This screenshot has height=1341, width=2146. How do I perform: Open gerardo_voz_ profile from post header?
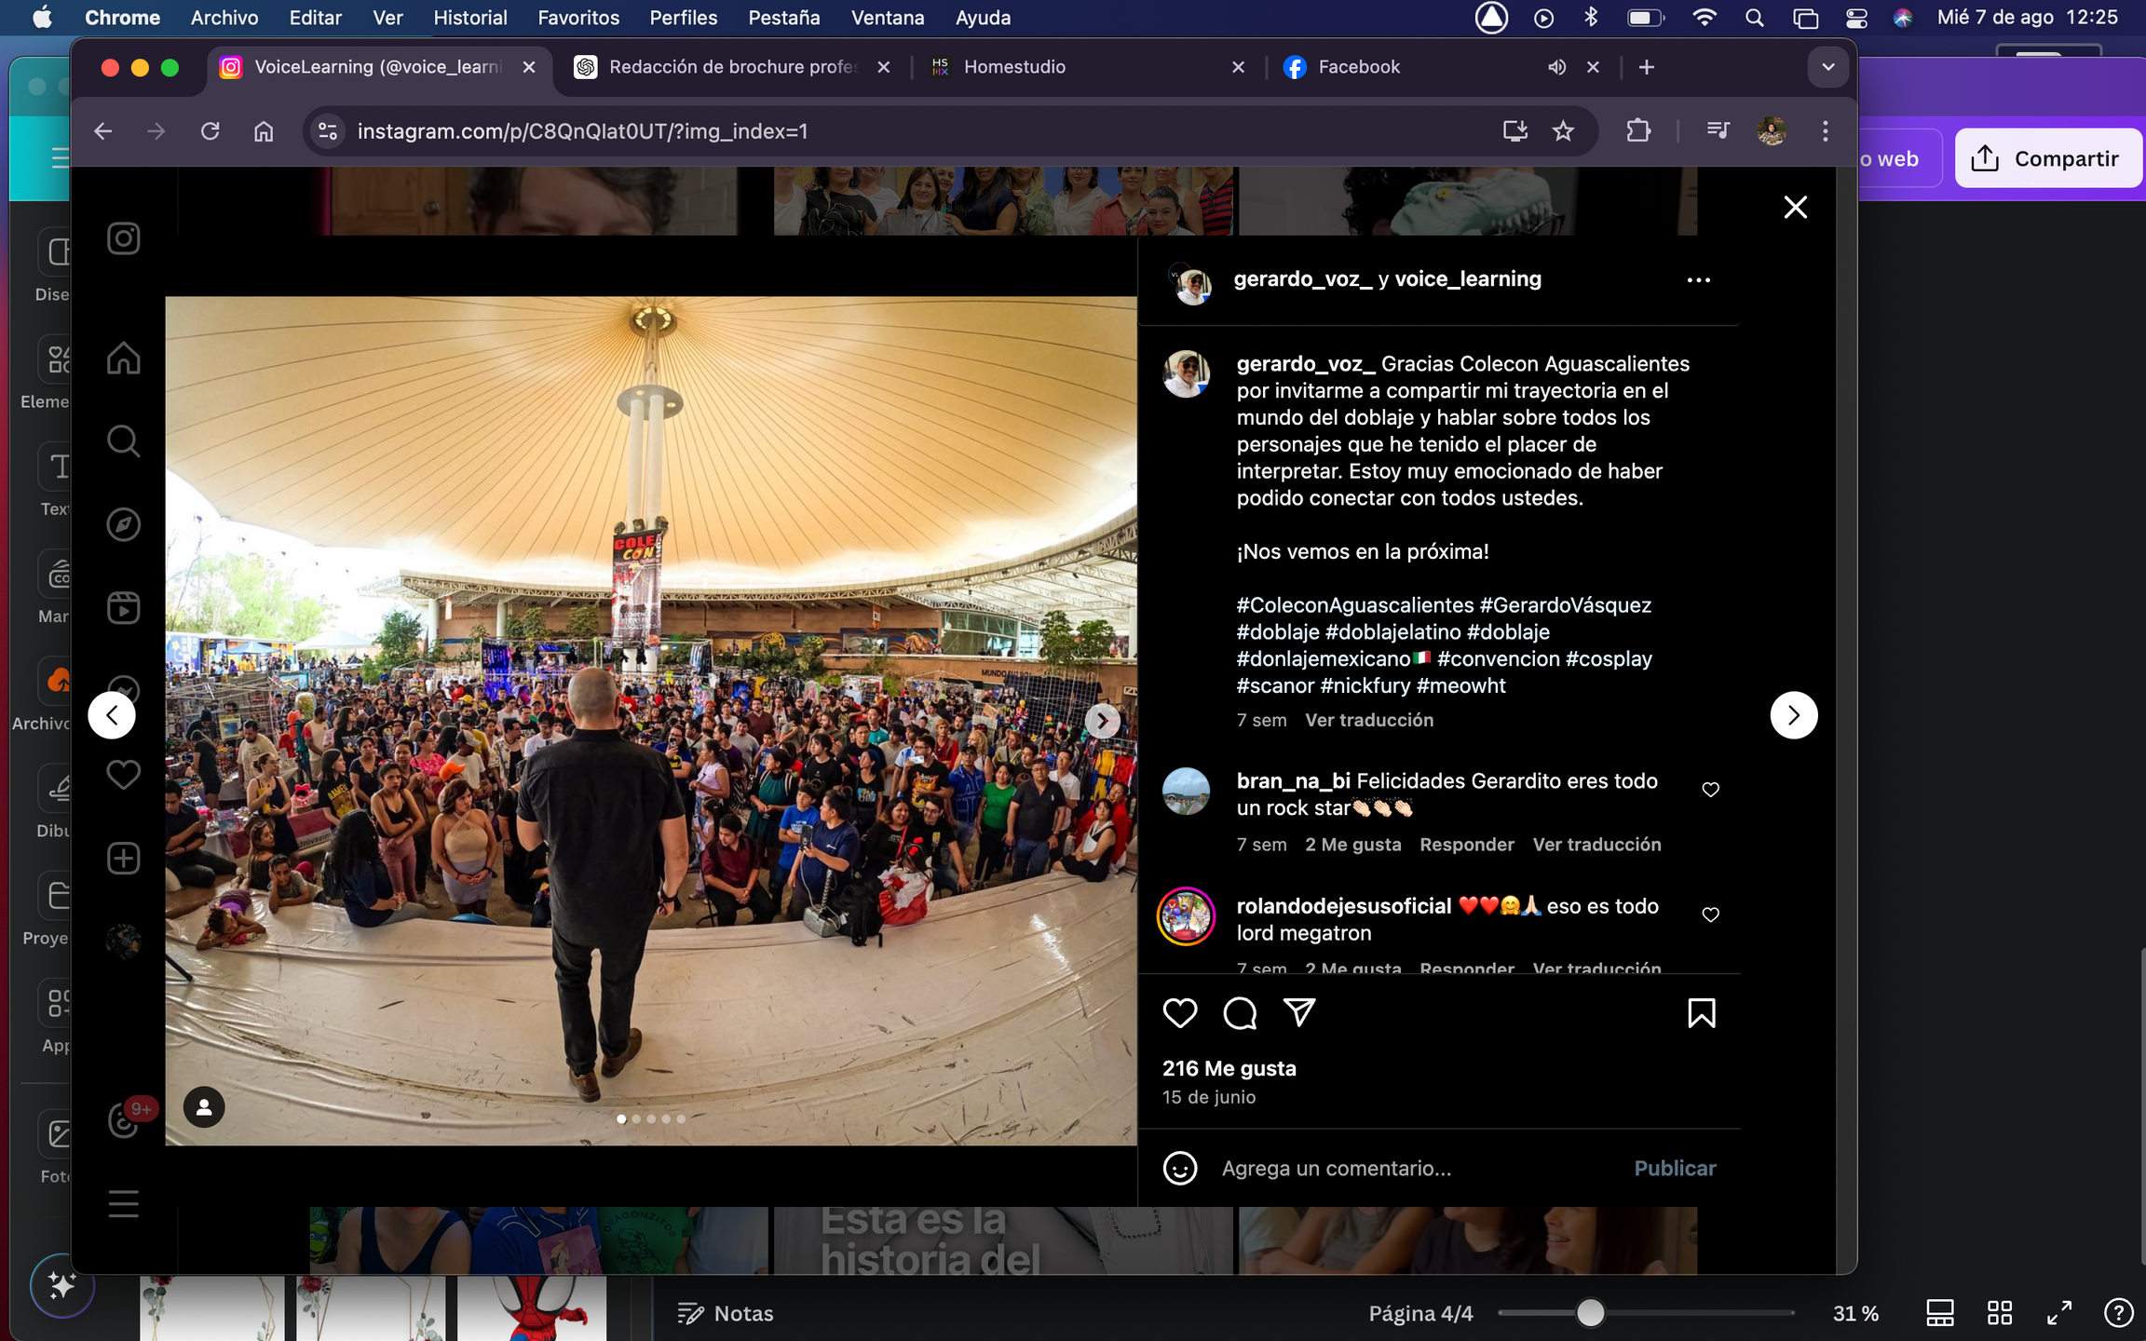[x=1302, y=279]
